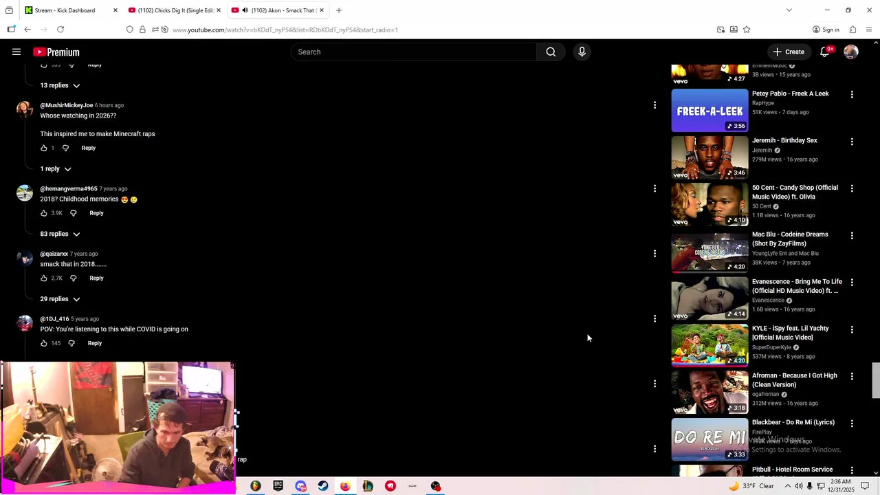Viewport: 880px width, 495px height.
Task: Open YouTube notifications bell
Action: [x=825, y=52]
